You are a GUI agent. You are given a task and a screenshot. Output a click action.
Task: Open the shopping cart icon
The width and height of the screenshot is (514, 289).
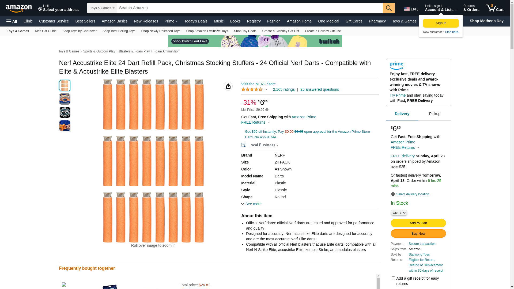tap(494, 8)
